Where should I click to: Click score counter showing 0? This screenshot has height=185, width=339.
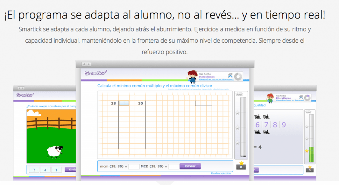point(241,167)
